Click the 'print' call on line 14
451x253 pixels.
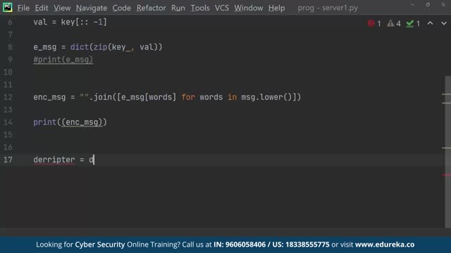(44, 122)
